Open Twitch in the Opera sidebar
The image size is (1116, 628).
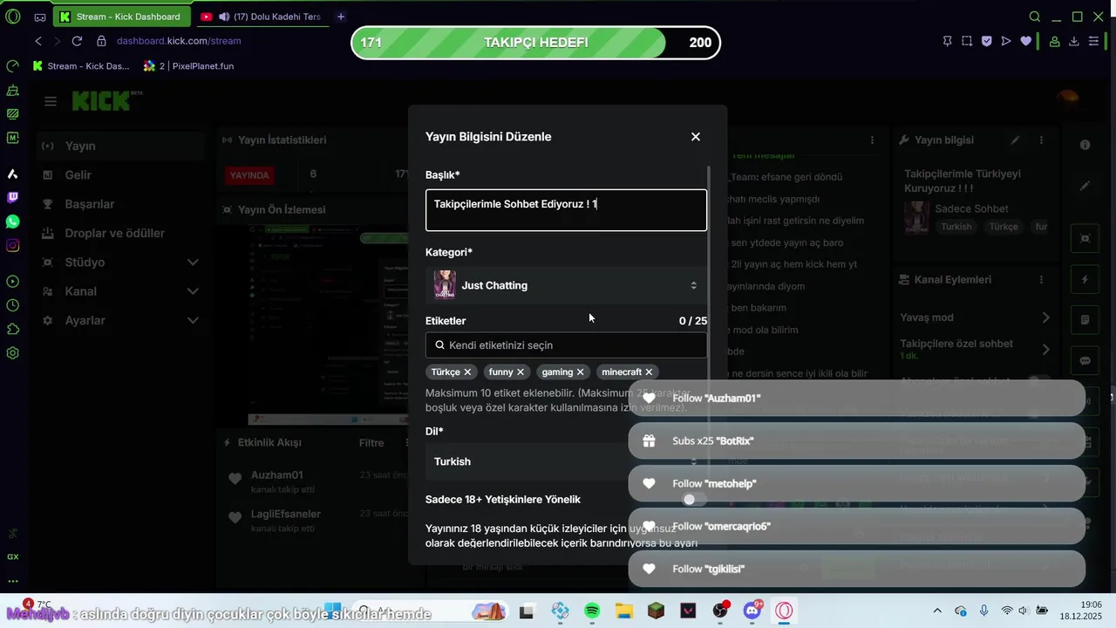tap(12, 197)
